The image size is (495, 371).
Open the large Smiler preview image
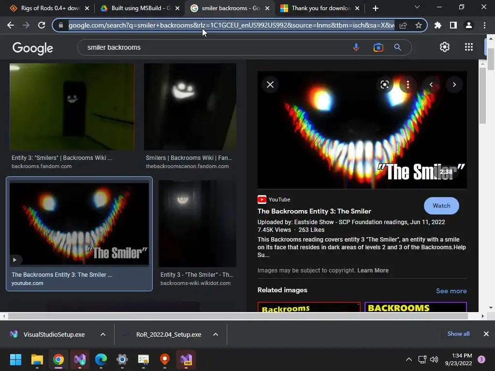[362, 130]
